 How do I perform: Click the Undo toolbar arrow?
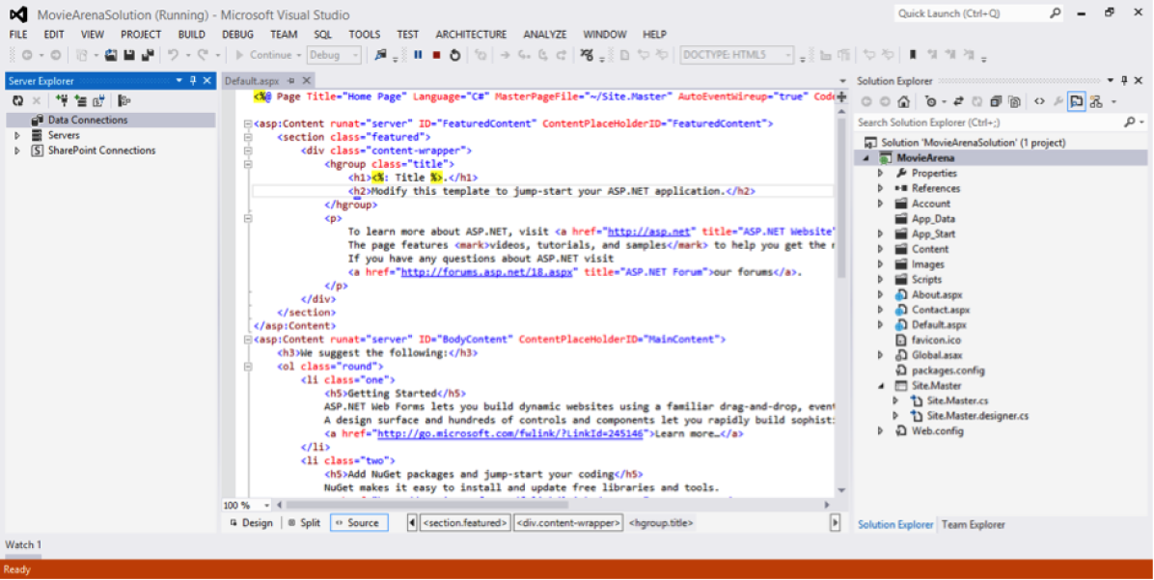click(173, 55)
